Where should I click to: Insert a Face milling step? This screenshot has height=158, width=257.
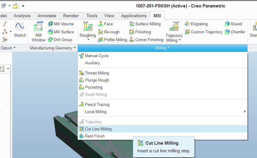point(105,24)
